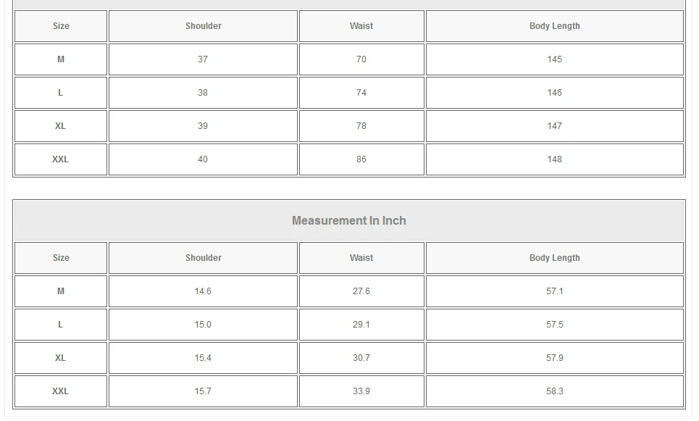The height and width of the screenshot is (421, 699).
Task: Click the body length 147 cell
Action: coord(554,126)
